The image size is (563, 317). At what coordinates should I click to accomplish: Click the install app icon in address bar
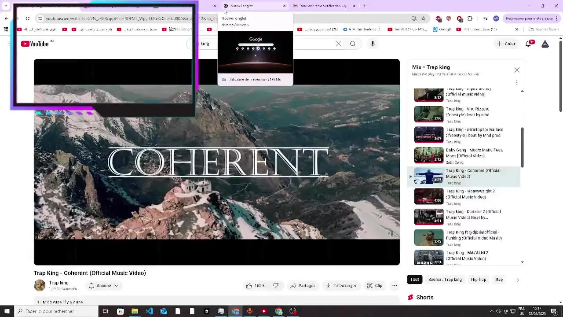pos(413,18)
